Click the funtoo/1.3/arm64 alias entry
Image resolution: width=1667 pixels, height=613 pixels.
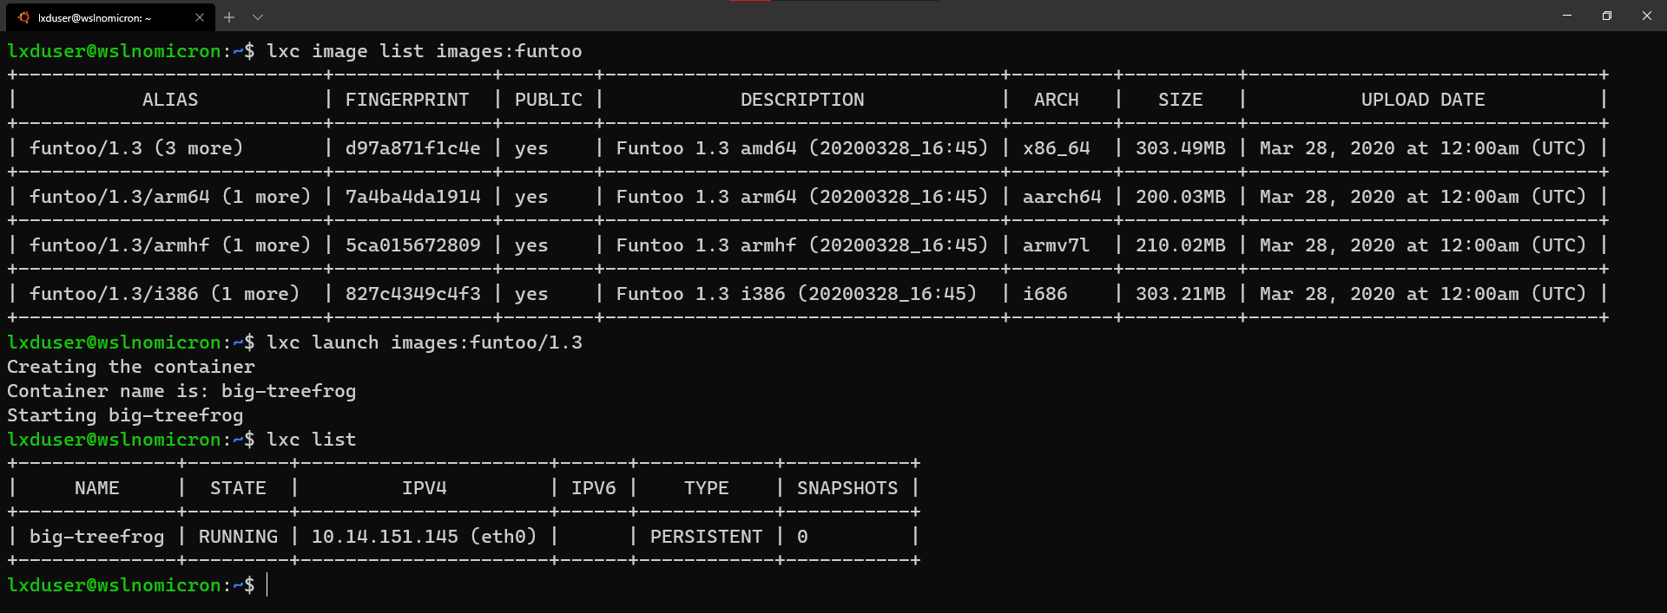coord(120,197)
